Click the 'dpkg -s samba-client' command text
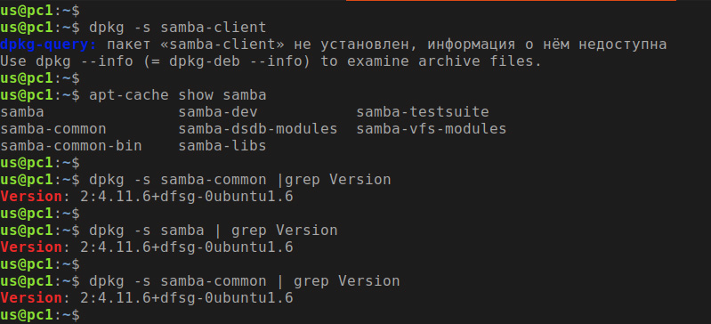This screenshot has height=324, width=711. 177,28
